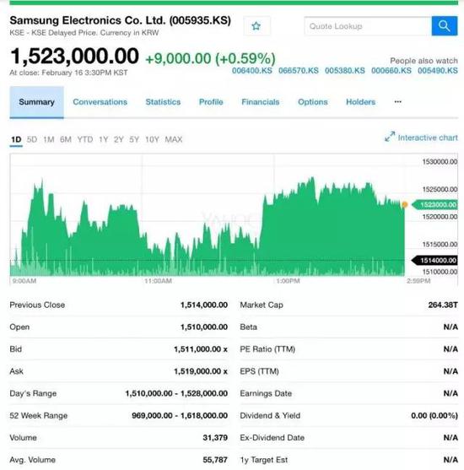Click the PE Ratio (TTM) label
Screen dimensions: 464x470
(x=267, y=349)
